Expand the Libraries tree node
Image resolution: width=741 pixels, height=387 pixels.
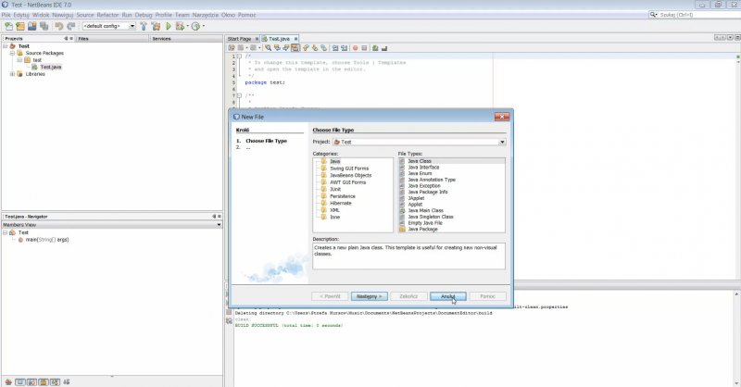[x=13, y=74]
